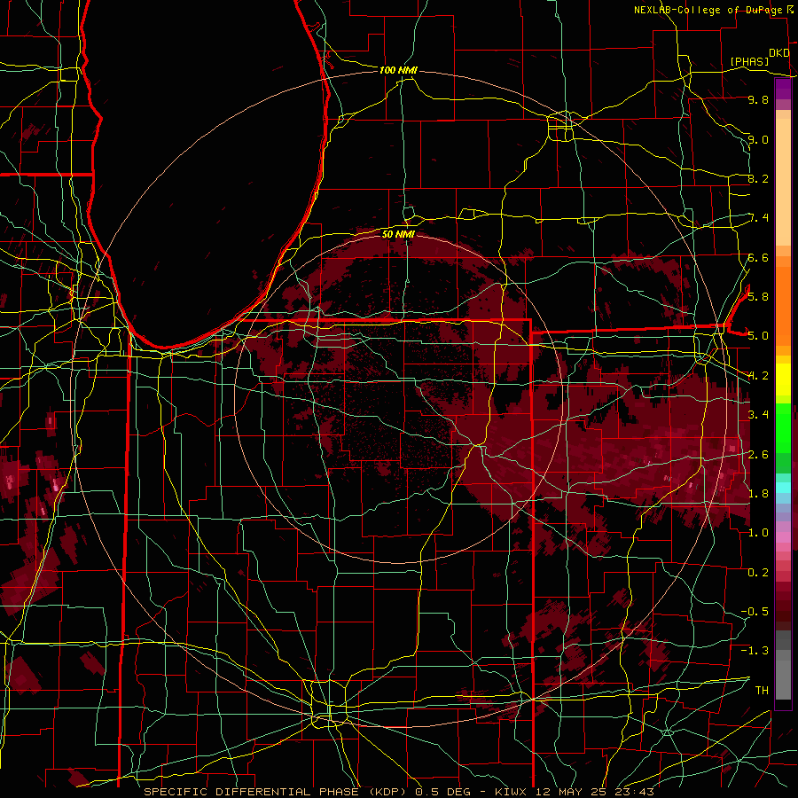Pick the pink segment of the color bar
The image size is (798, 798).
tap(783, 537)
